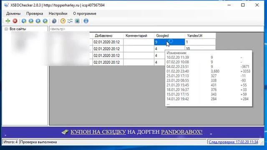The width and height of the screenshot is (267, 150).
Task: Click the +3353 change value
Action: click(245, 71)
